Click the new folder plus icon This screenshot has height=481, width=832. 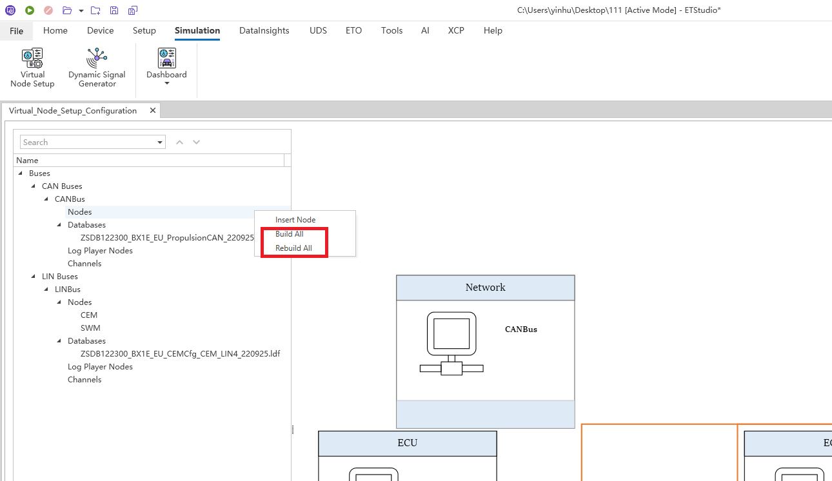[x=95, y=10]
